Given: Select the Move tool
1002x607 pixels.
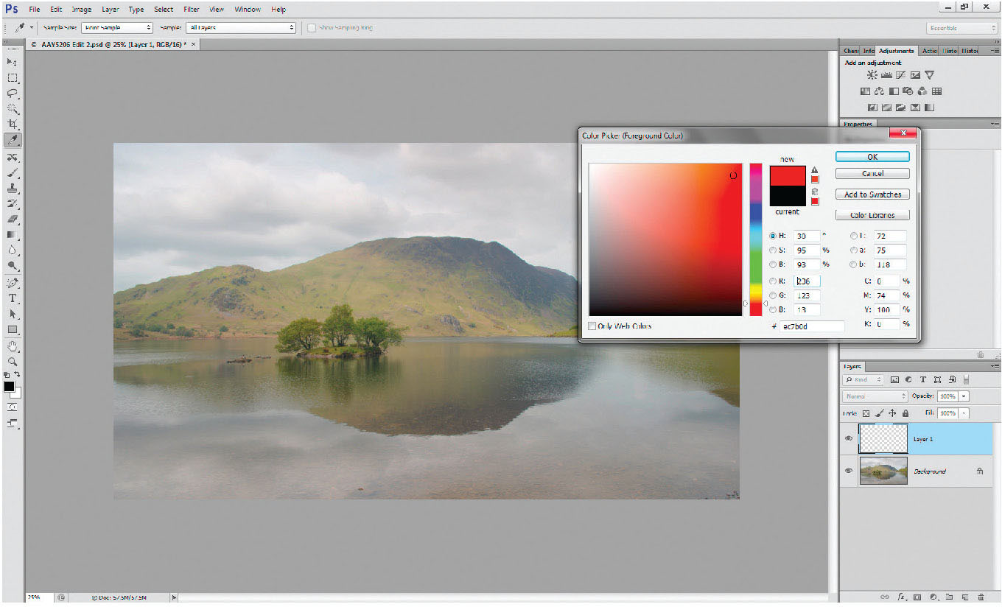Looking at the screenshot, I should 13,62.
